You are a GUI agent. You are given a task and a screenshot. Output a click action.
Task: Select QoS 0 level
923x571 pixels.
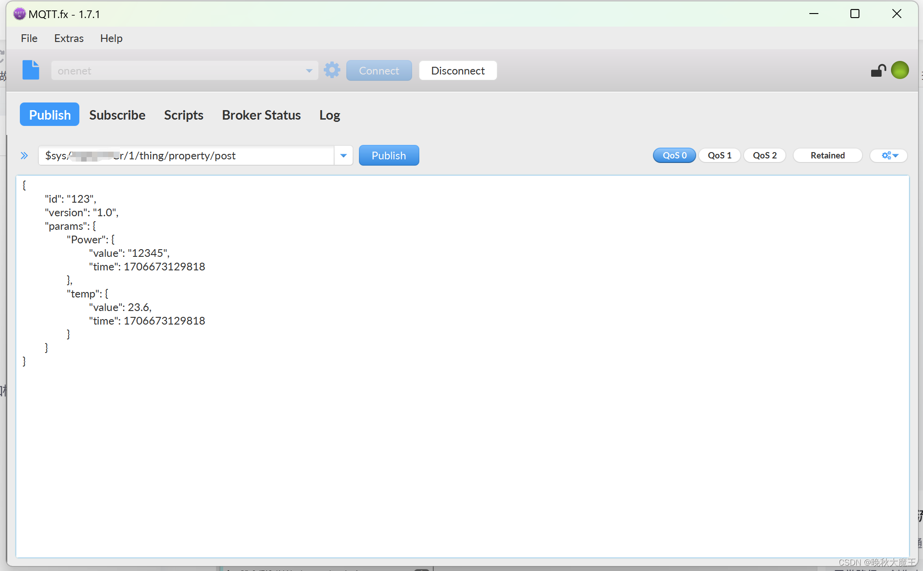point(674,156)
